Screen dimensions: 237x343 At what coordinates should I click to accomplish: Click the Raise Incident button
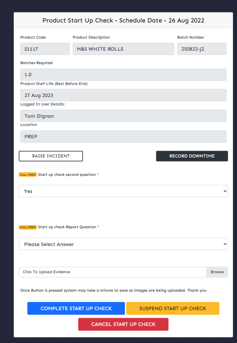pos(51,156)
